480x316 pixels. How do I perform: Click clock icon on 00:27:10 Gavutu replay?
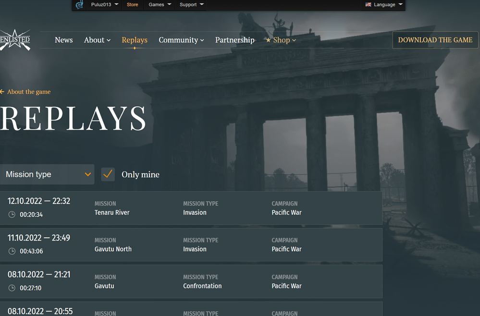tap(12, 288)
